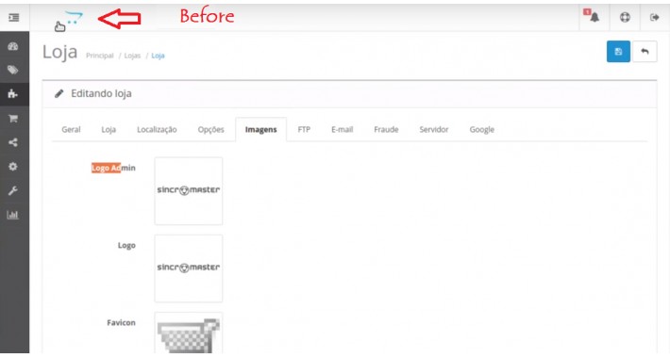
Task: Click the Favicon image thumbnail
Action: (189, 334)
